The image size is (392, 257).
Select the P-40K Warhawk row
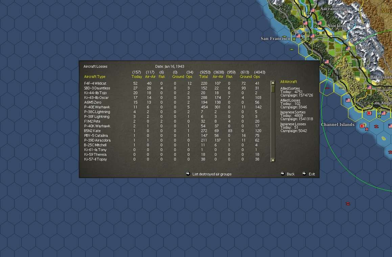[172, 126]
